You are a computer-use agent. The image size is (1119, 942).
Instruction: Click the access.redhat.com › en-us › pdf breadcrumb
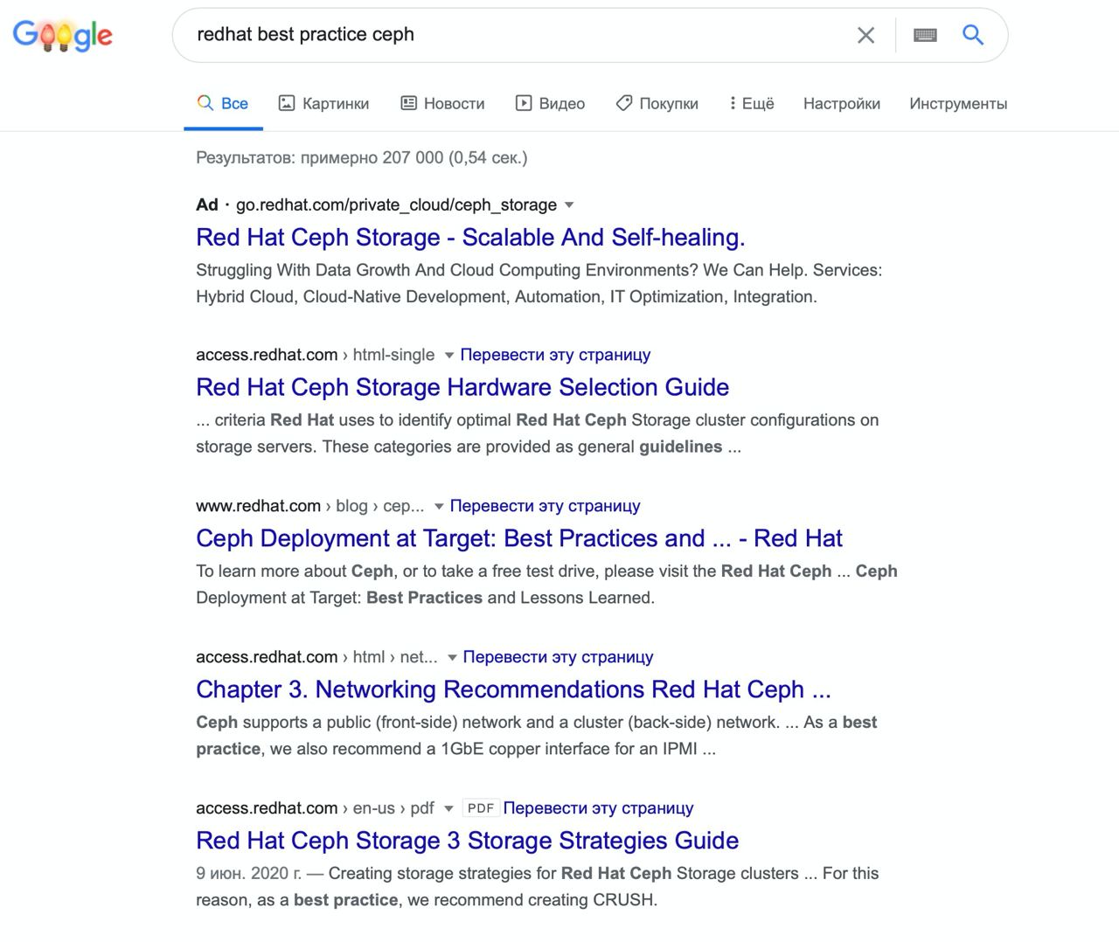coord(315,808)
